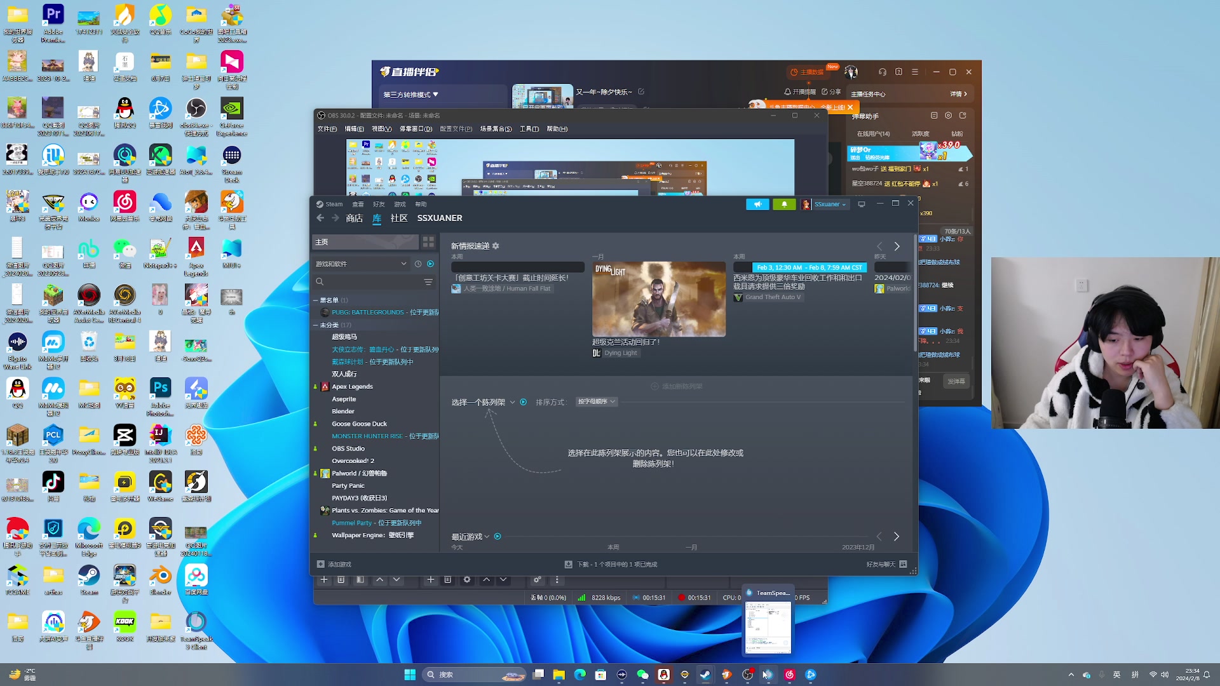Image resolution: width=1220 pixels, height=686 pixels.
Task: Move OBS scene down chevron
Action: tap(396, 580)
